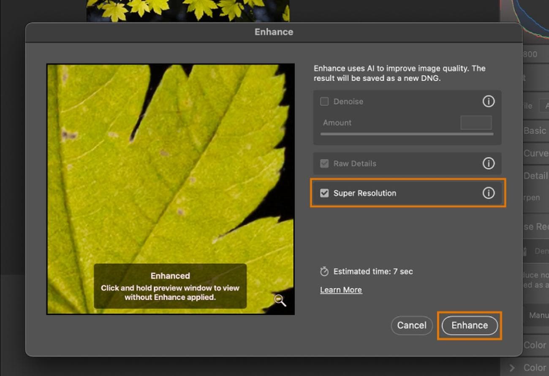Click the magnifier icon in the preview
The image size is (549, 376).
[x=280, y=300]
